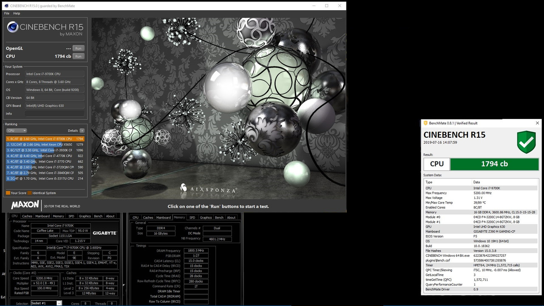Expand ranking Details arrow button
The height and width of the screenshot is (306, 544).
click(82, 131)
